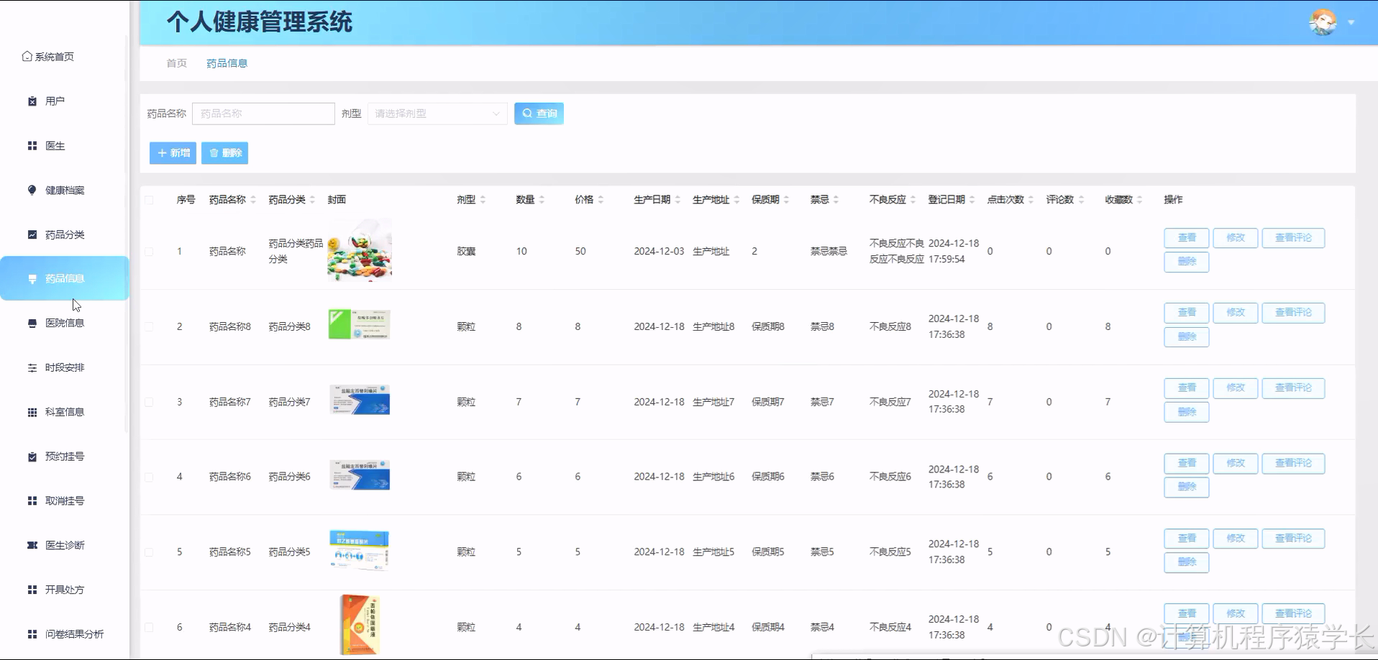The width and height of the screenshot is (1378, 660).
Task: Open the 请选择剂型 dropdown
Action: tap(437, 113)
